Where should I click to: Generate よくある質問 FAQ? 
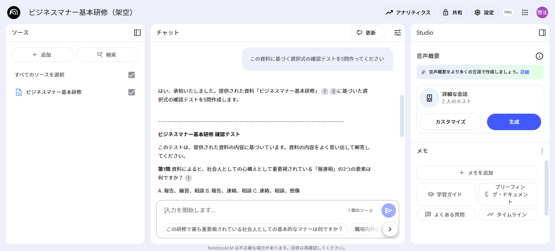pyautogui.click(x=446, y=215)
